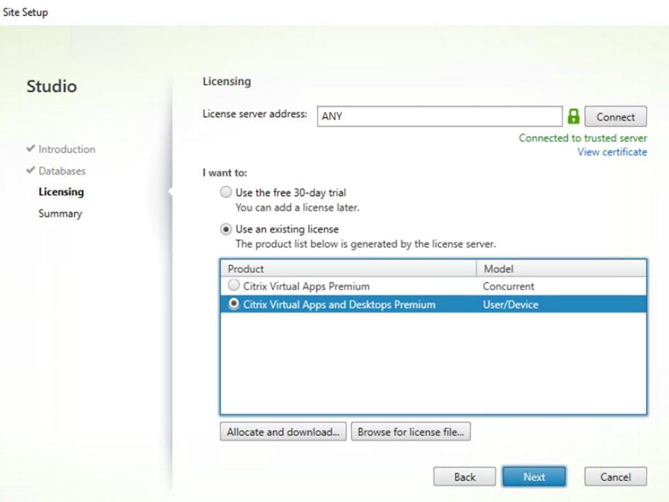Click Allocate and download button
The image size is (669, 502).
[283, 431]
